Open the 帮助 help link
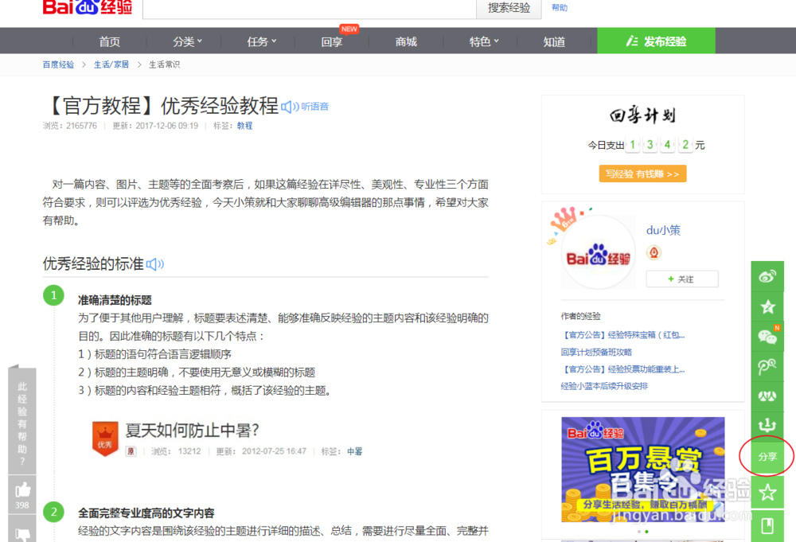This screenshot has height=542, width=796. tap(560, 8)
